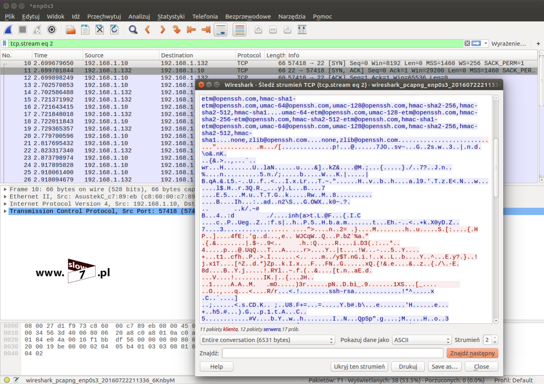This screenshot has width=544, height=384.
Task: Toggle packet list colorization
Action: (x=240, y=29)
